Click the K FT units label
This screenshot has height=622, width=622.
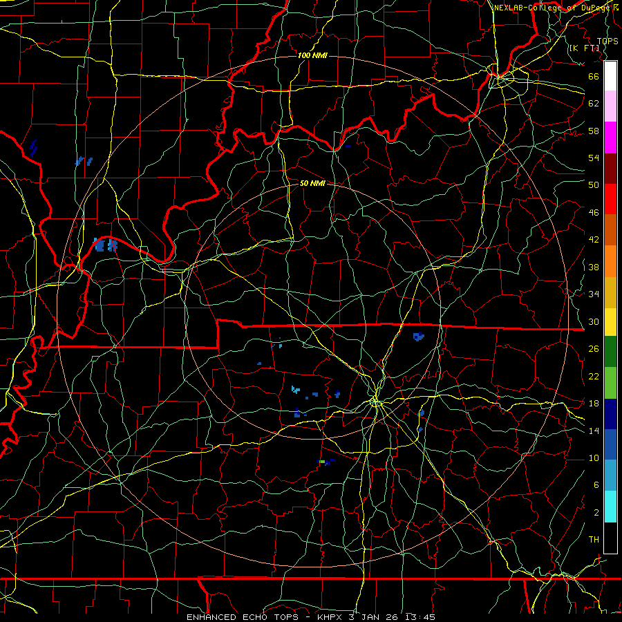pyautogui.click(x=584, y=48)
